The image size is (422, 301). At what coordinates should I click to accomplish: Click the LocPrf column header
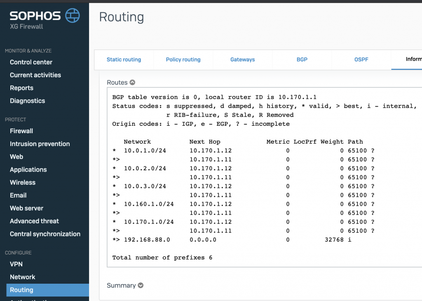point(305,141)
